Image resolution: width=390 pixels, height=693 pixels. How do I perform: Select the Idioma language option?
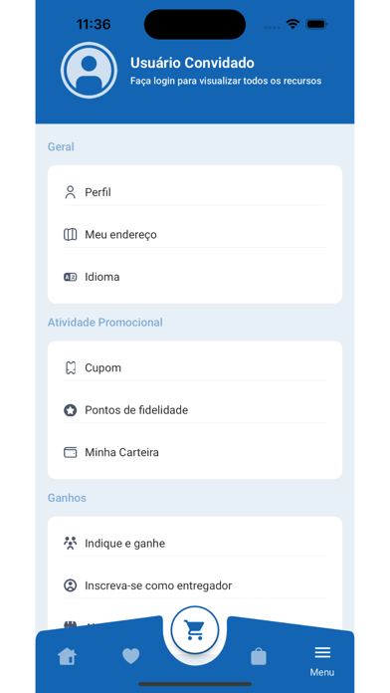pyautogui.click(x=195, y=277)
